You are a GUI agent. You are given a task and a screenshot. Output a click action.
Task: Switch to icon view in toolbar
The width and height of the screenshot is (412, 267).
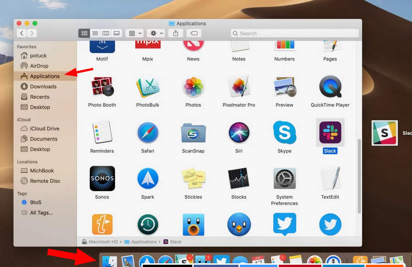click(x=84, y=33)
